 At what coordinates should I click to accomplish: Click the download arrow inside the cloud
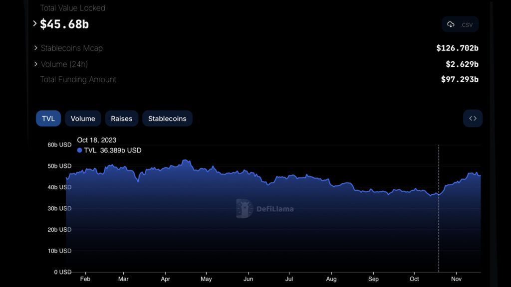click(452, 24)
